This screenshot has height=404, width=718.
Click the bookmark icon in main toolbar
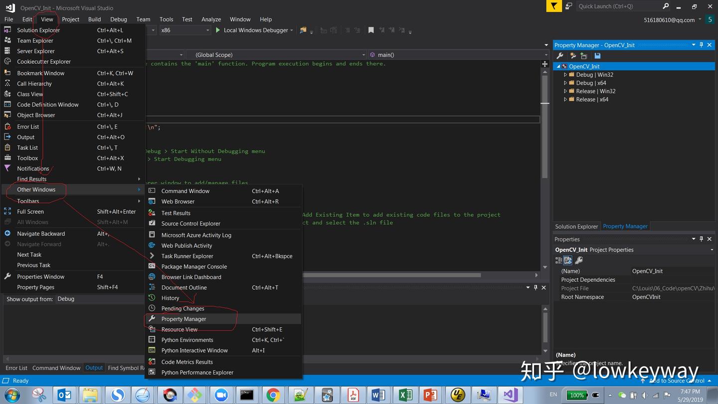coord(371,30)
